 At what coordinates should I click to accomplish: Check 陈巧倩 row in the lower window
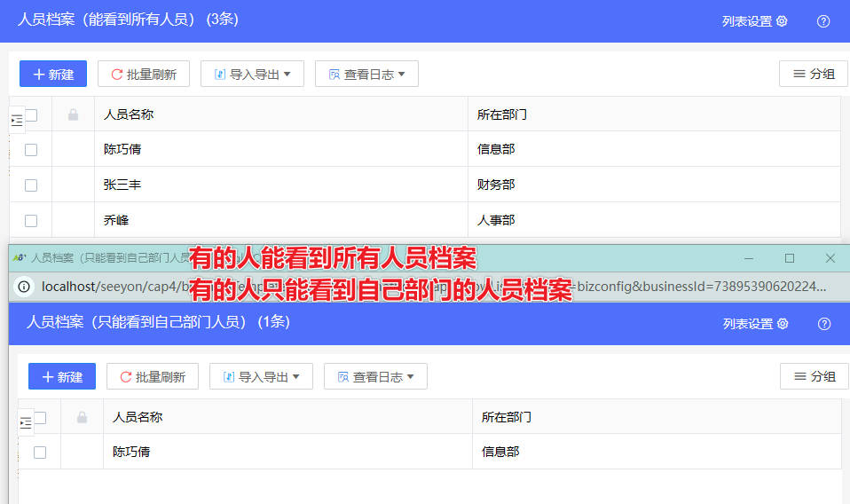40,452
